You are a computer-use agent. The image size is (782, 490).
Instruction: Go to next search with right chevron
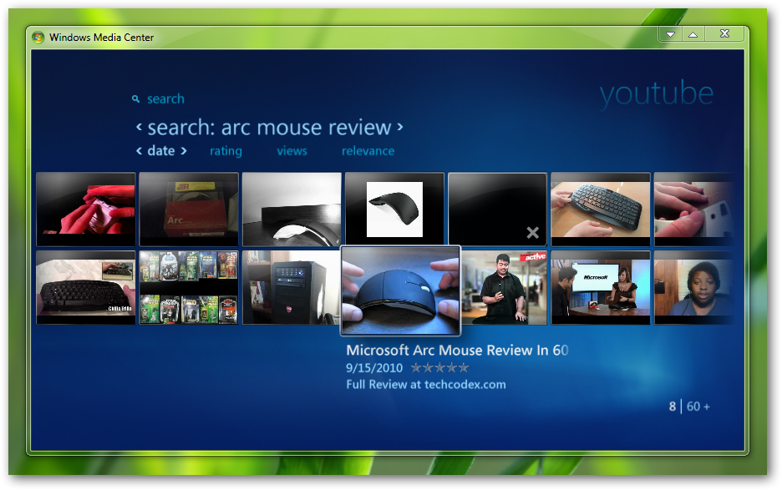400,127
